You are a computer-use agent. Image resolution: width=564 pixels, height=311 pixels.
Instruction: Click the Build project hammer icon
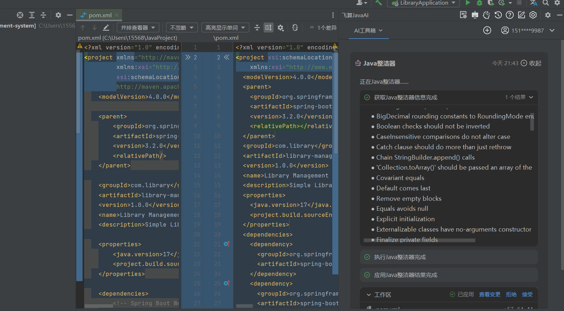coord(379,3)
